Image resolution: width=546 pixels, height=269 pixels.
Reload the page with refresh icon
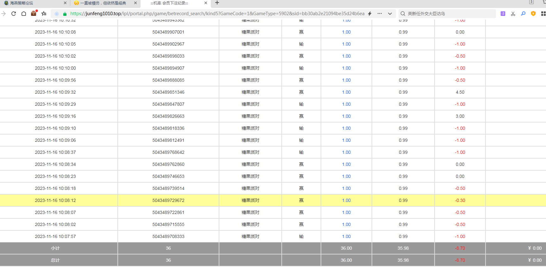pyautogui.click(x=14, y=14)
